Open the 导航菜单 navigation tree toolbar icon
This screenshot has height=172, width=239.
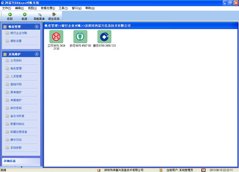[40, 15]
